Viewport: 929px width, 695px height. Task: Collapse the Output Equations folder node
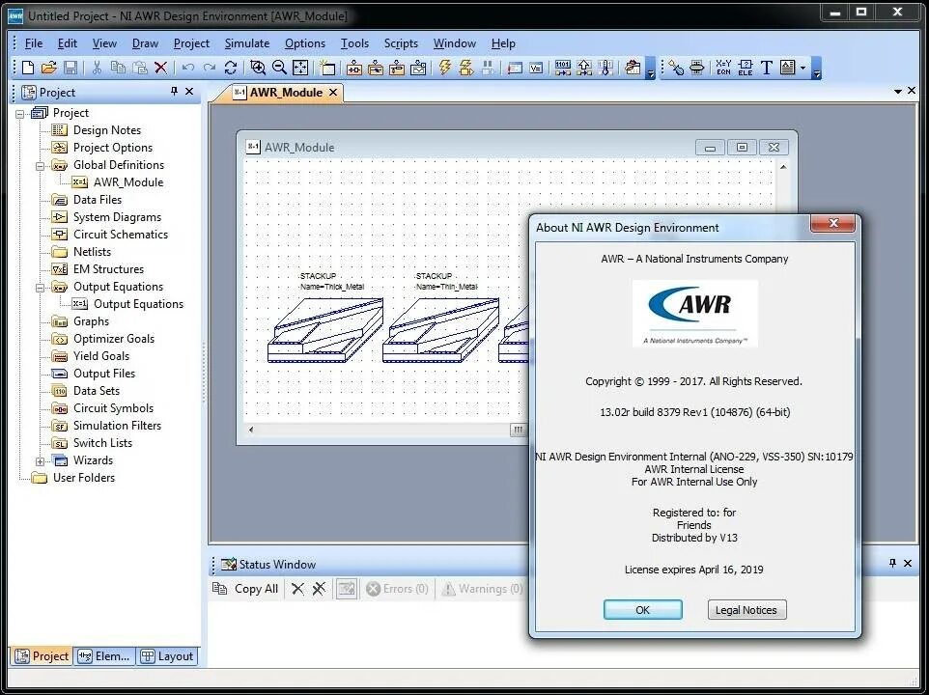40,288
